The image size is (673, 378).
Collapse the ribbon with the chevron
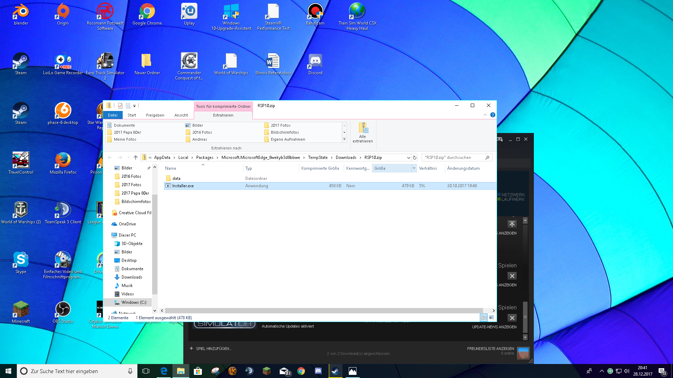coord(485,115)
